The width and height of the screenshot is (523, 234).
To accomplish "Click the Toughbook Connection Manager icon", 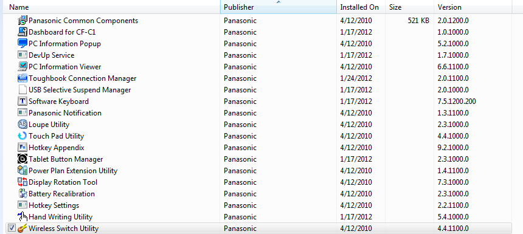I will coord(23,78).
